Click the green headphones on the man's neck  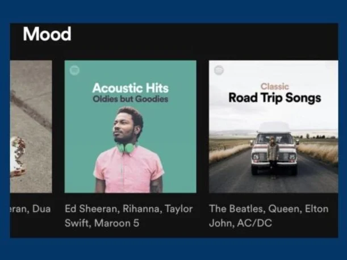pos(127,147)
